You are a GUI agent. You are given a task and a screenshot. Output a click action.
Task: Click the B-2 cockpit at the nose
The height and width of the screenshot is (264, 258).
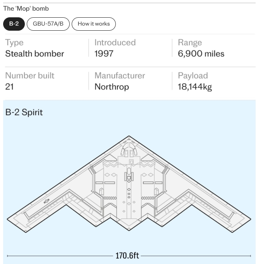(x=129, y=149)
